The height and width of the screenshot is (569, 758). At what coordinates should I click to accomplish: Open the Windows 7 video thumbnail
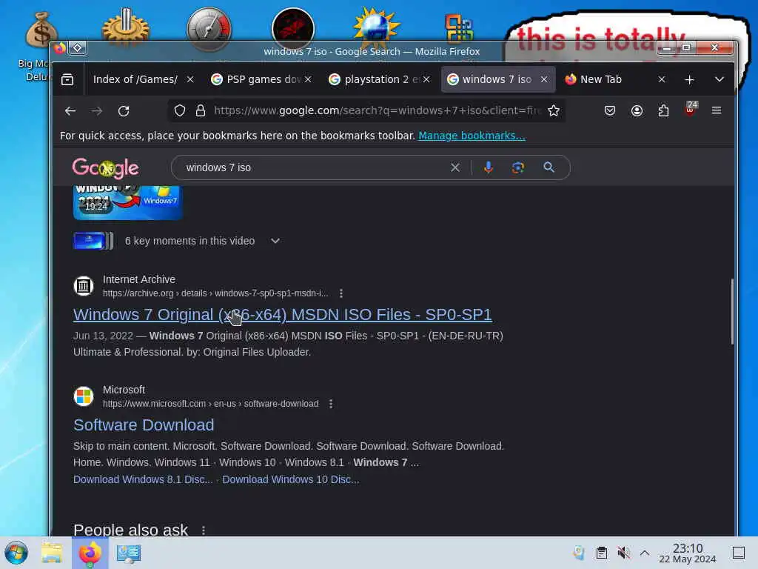click(127, 202)
